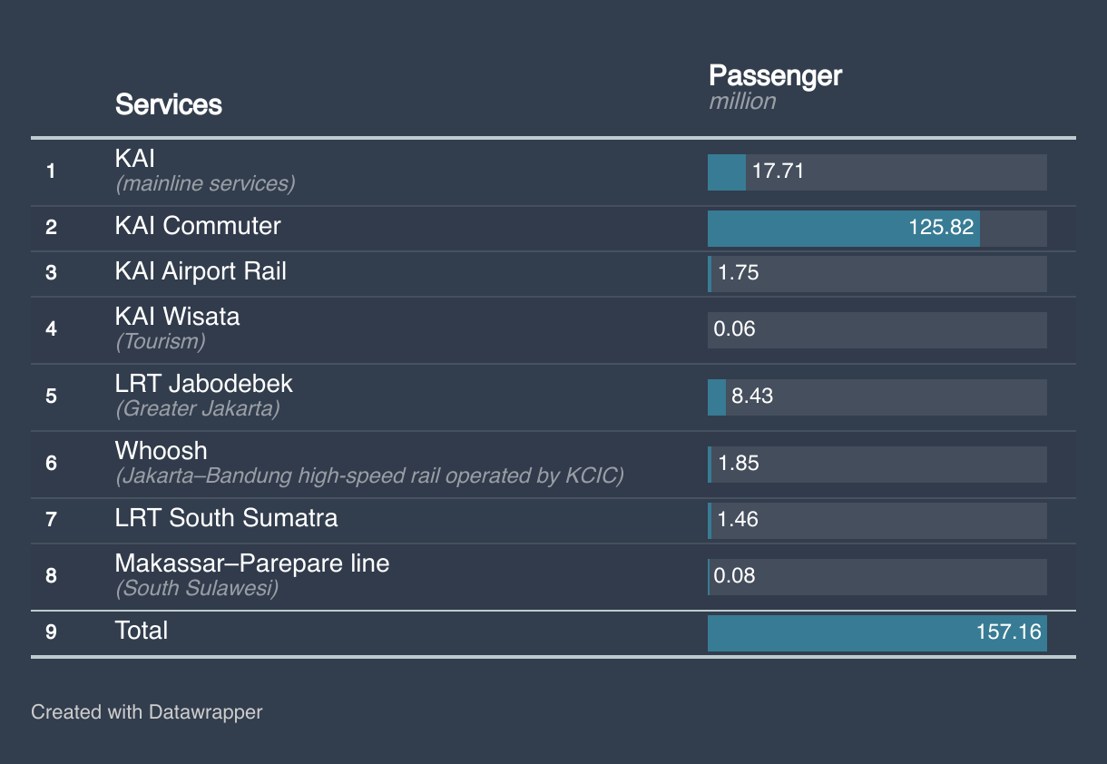Click the Passenger column header
1107x764 pixels.
tap(774, 75)
